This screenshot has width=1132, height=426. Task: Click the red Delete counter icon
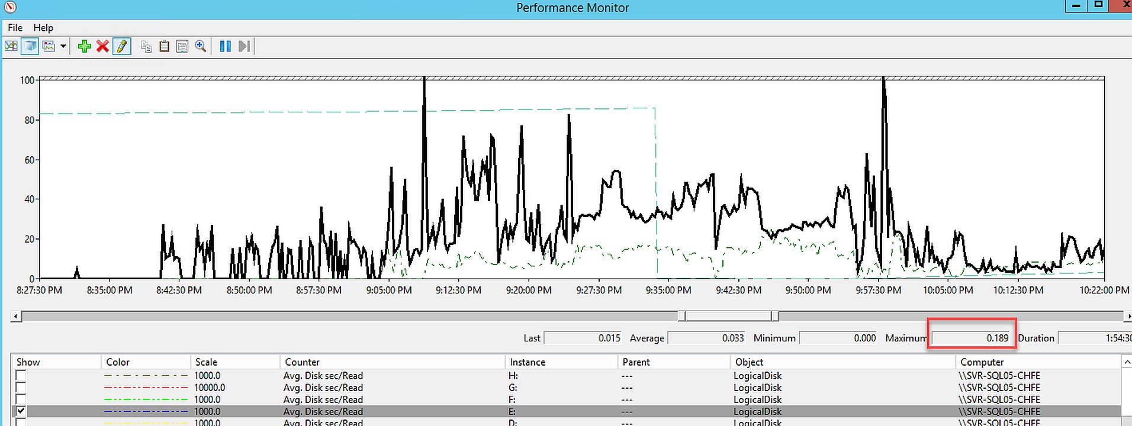tap(102, 46)
